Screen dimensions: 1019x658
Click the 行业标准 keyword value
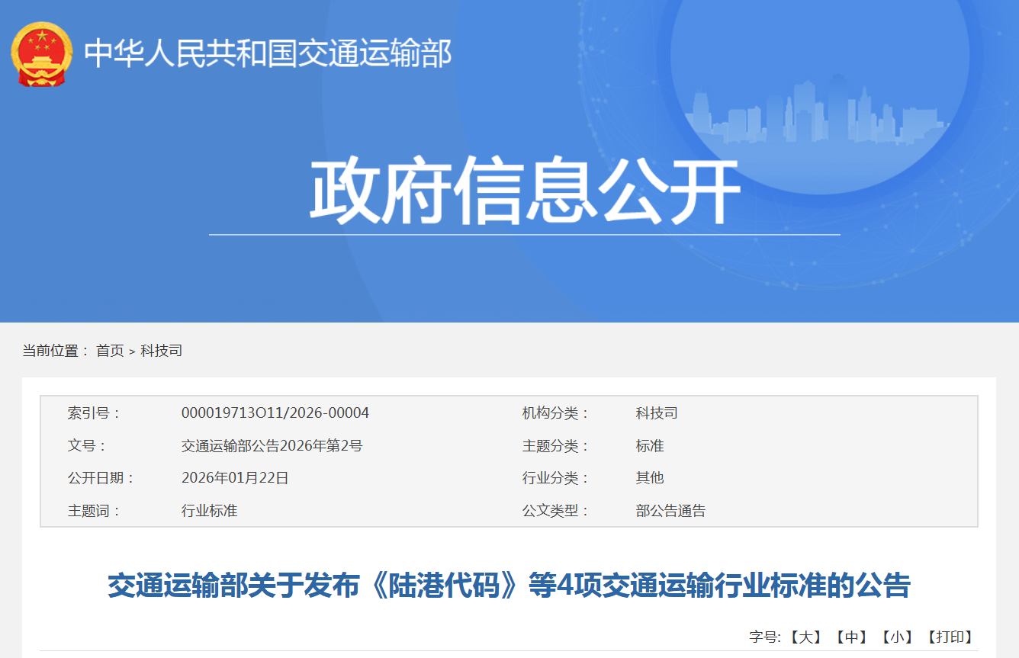[209, 511]
